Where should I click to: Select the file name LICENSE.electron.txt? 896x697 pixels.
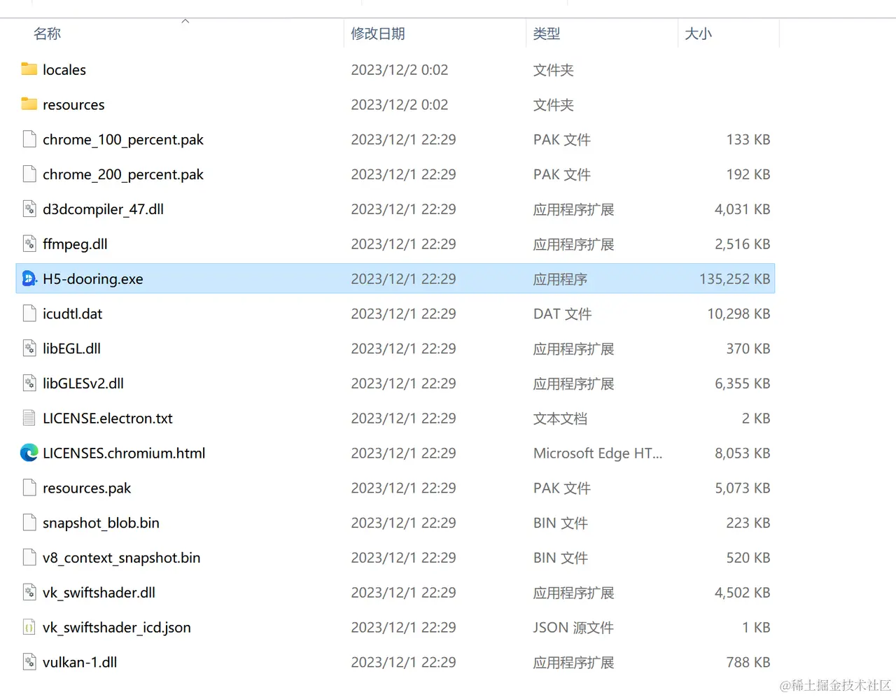(x=108, y=418)
